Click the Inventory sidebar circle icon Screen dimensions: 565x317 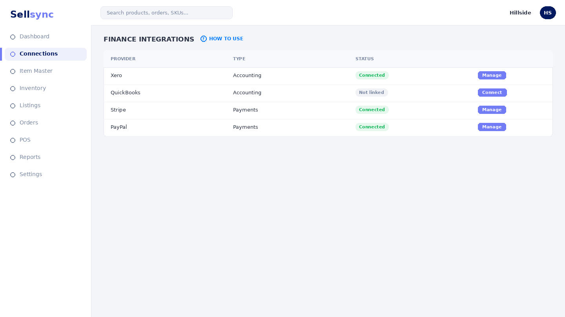(x=13, y=88)
